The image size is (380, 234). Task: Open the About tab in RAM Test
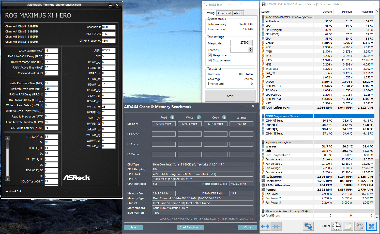[x=238, y=13]
